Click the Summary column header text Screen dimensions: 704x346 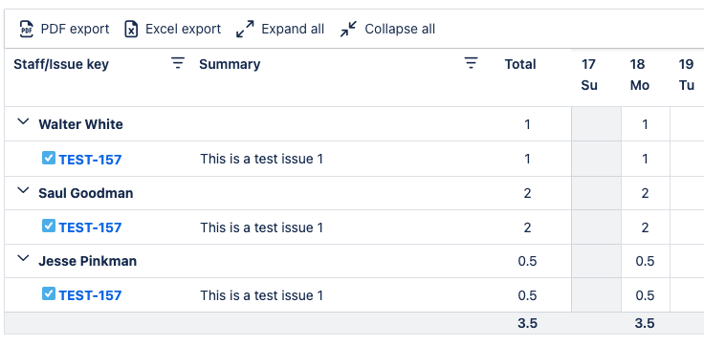(230, 64)
